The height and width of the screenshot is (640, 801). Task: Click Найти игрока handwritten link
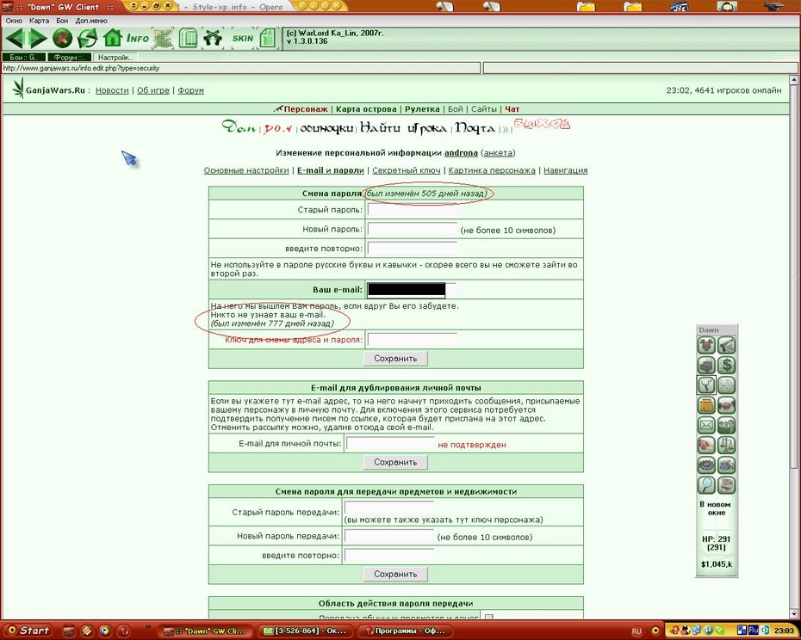[x=403, y=127]
